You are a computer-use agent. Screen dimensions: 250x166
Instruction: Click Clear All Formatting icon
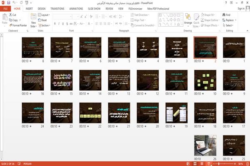[91, 17]
